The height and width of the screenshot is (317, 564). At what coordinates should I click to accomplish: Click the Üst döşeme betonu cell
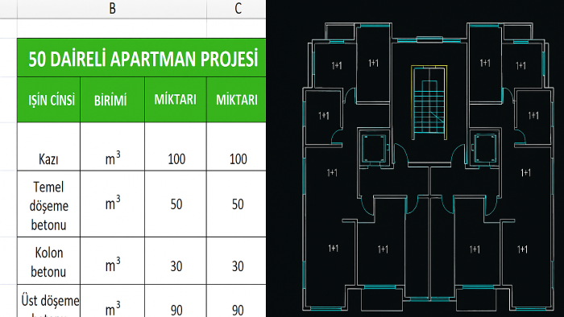tap(49, 301)
